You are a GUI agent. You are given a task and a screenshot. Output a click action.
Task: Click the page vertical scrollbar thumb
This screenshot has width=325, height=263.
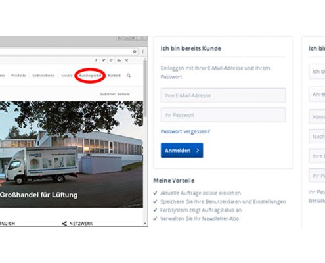[145, 89]
